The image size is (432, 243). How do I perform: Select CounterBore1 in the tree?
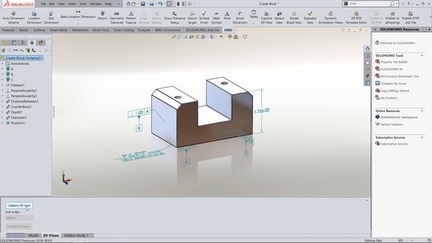click(x=21, y=107)
